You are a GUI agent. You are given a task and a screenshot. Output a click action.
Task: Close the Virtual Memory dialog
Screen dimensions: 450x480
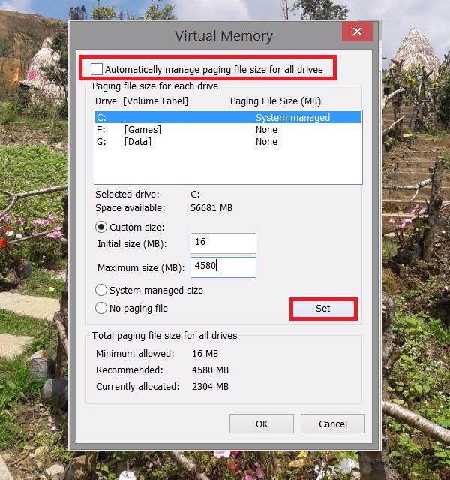coord(357,32)
